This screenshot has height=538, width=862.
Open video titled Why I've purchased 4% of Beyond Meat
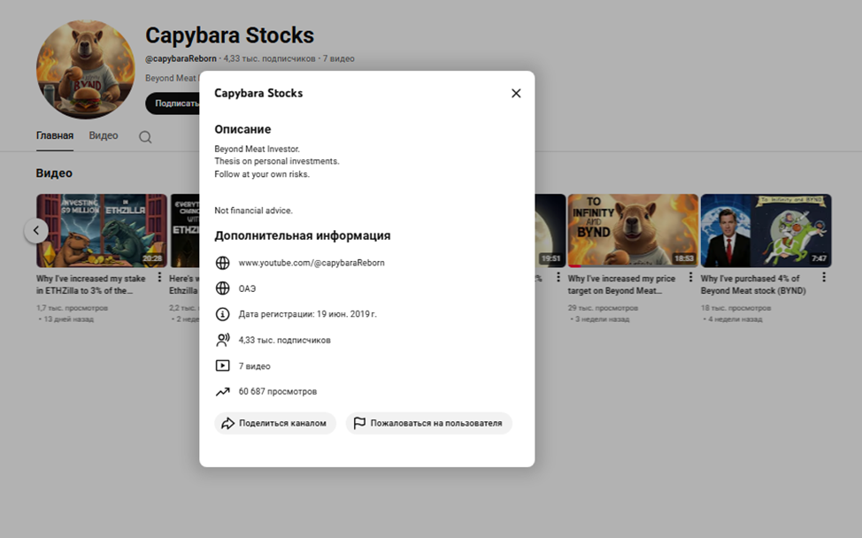pos(754,284)
